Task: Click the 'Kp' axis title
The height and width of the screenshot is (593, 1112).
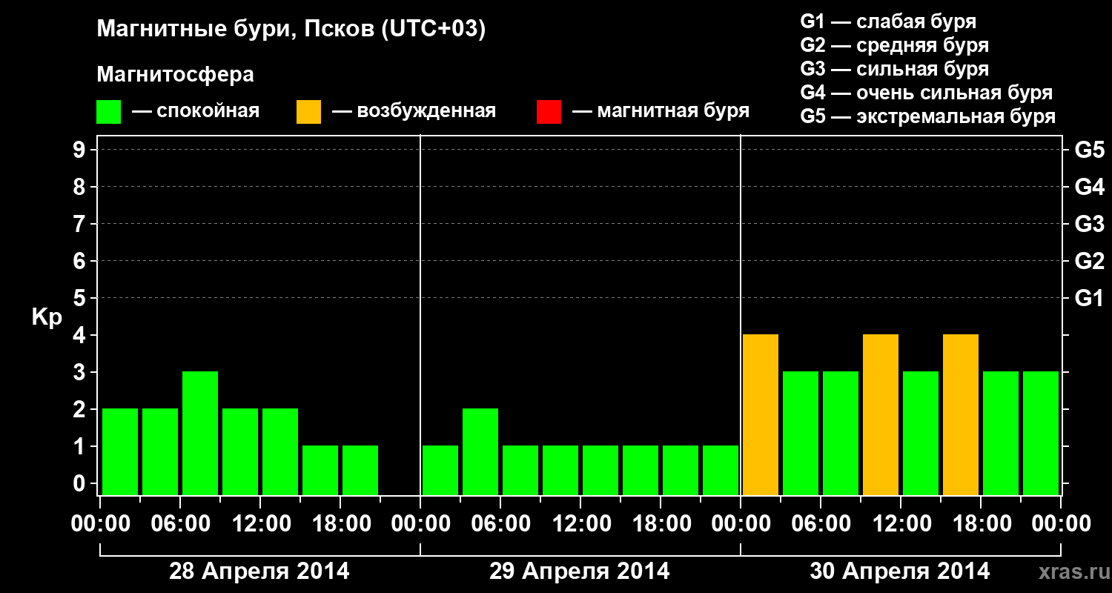Action: click(47, 317)
